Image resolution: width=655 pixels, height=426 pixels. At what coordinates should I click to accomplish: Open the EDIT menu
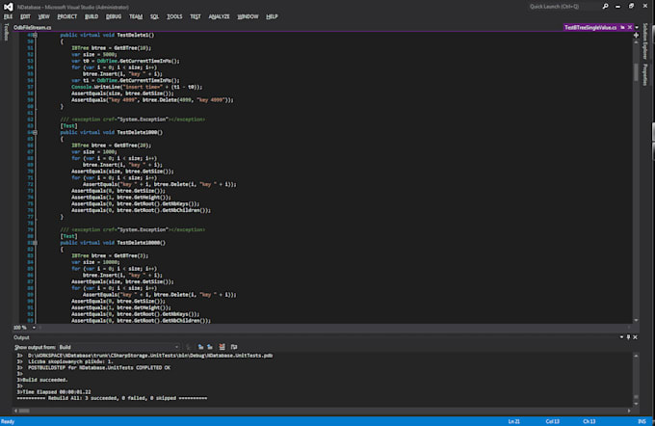[25, 16]
